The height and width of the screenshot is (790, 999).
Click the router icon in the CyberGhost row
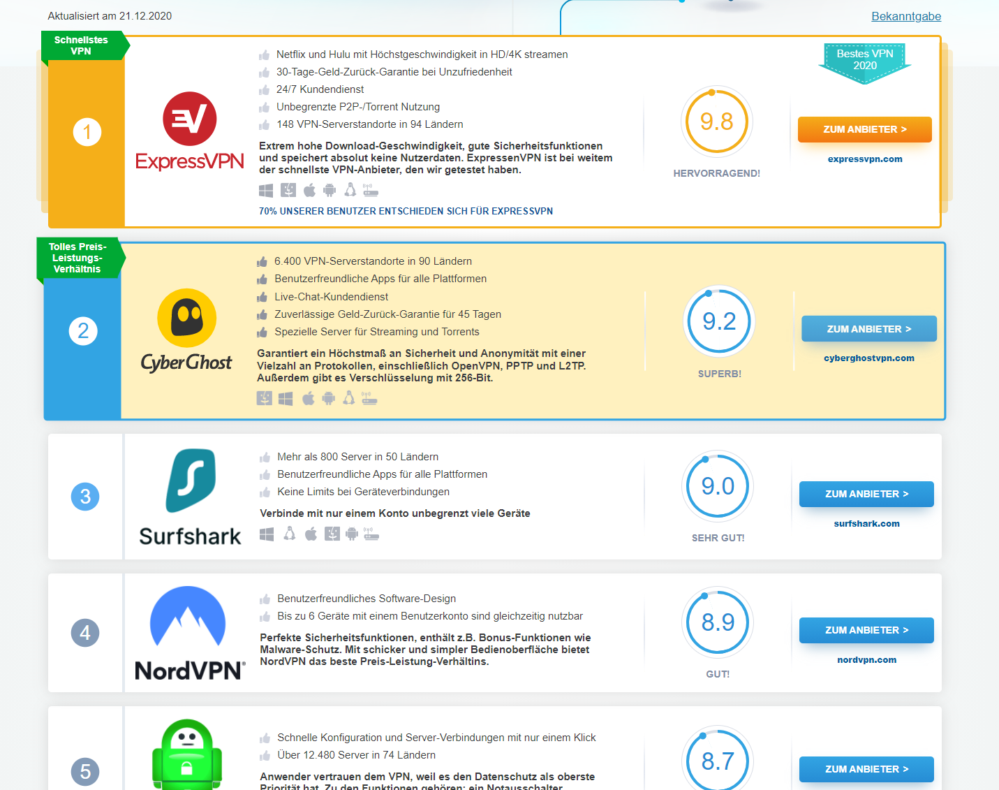369,398
